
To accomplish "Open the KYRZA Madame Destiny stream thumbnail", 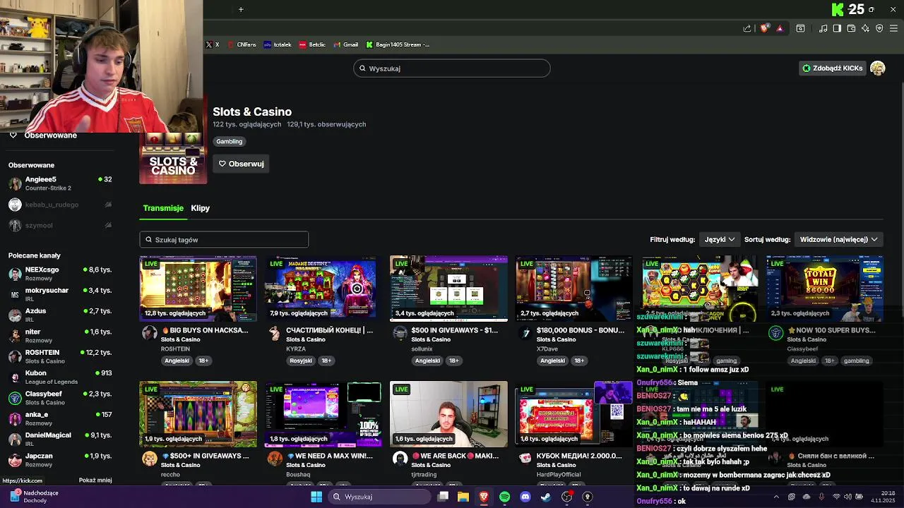I will [323, 289].
